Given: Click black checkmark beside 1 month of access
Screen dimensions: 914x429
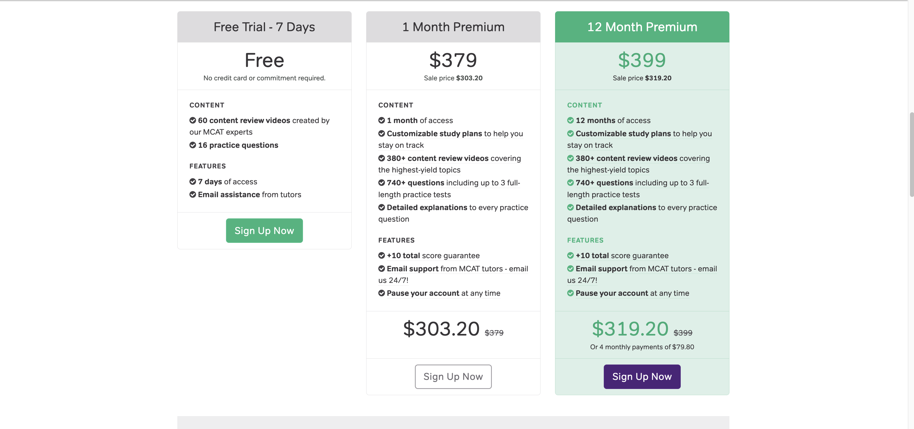Looking at the screenshot, I should point(382,120).
